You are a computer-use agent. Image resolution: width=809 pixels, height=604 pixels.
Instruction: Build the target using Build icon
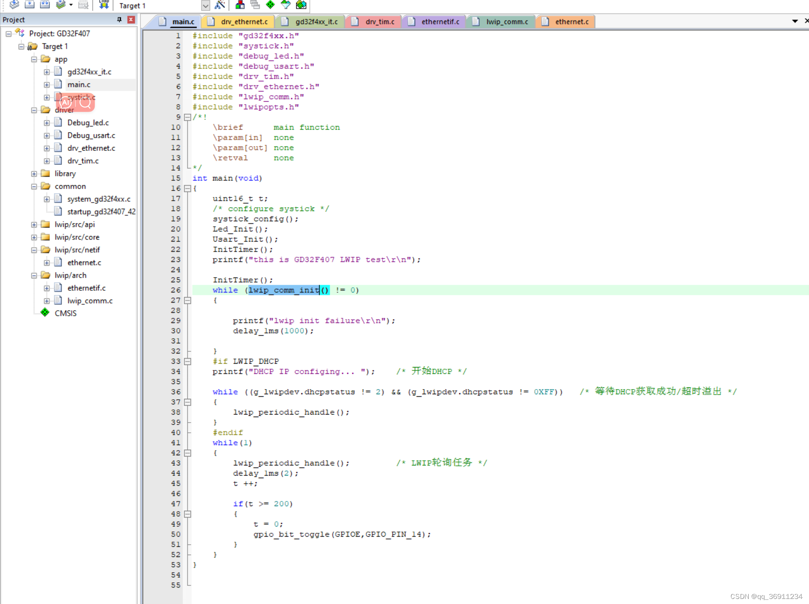[30, 5]
